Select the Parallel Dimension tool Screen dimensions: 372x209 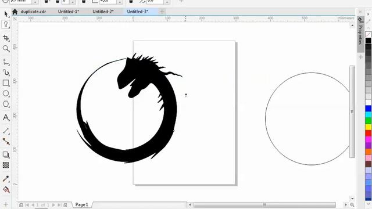click(6, 131)
